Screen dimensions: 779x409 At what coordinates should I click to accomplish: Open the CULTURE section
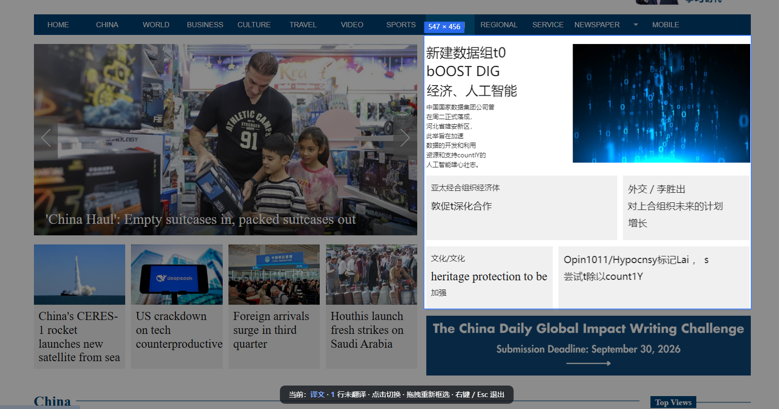click(x=254, y=25)
